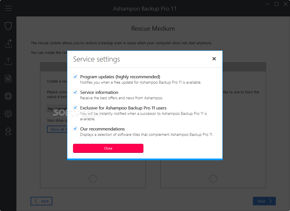Uncheck Program updates checkbox
The height and width of the screenshot is (211, 290).
point(75,76)
